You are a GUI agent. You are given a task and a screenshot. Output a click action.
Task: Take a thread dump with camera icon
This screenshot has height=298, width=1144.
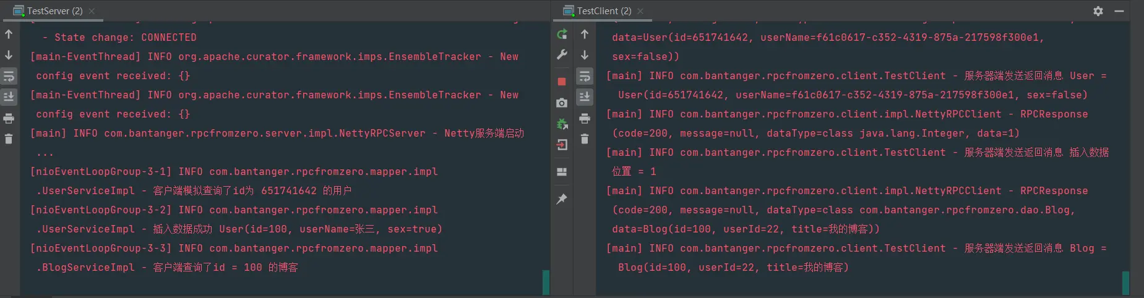click(x=562, y=103)
